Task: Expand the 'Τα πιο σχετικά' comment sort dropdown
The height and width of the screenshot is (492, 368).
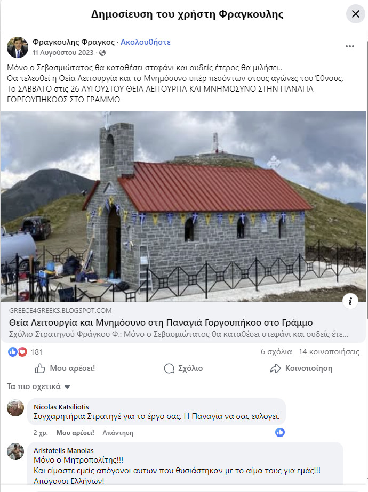Action: point(38,386)
